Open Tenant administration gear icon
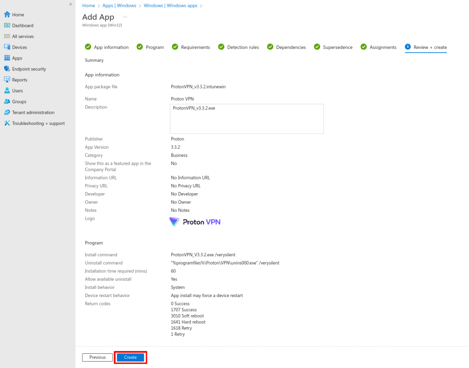Screen dimensions: 469x368 [x=7, y=112]
